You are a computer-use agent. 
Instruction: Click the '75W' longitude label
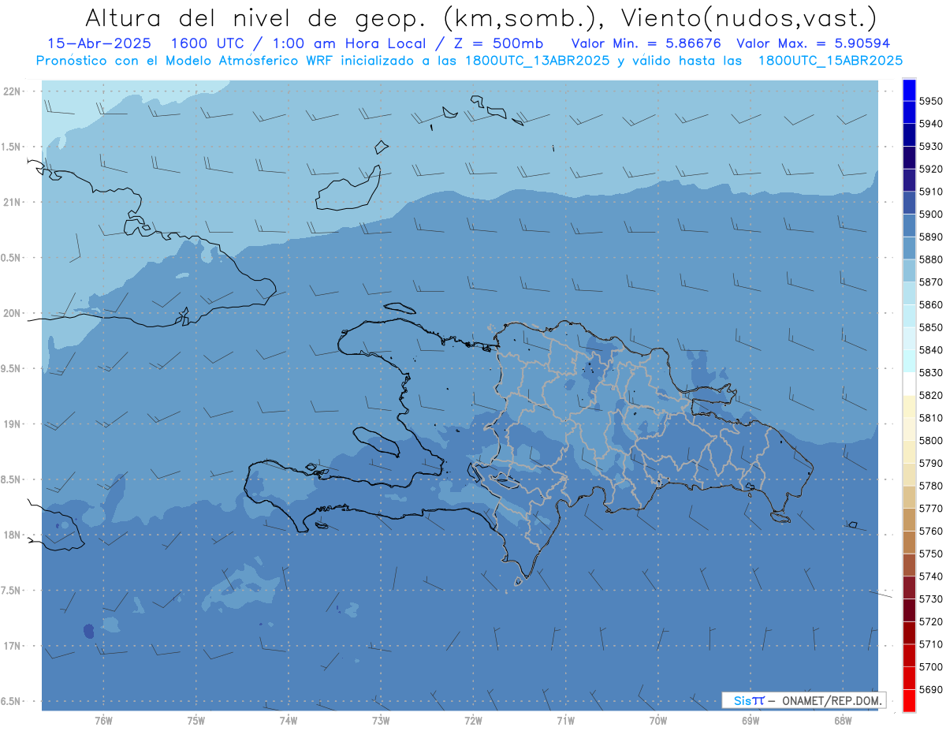(196, 721)
